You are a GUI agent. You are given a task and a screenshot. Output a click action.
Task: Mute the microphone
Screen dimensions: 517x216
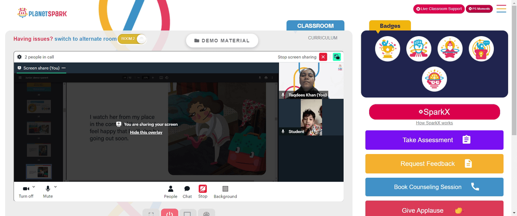(48, 192)
